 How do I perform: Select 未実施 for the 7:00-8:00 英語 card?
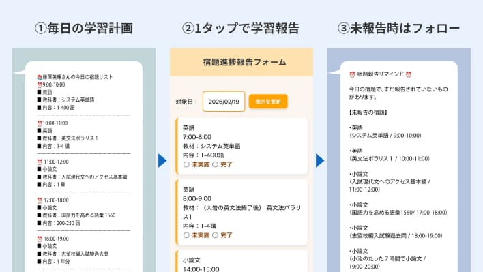pyautogui.click(x=186, y=164)
